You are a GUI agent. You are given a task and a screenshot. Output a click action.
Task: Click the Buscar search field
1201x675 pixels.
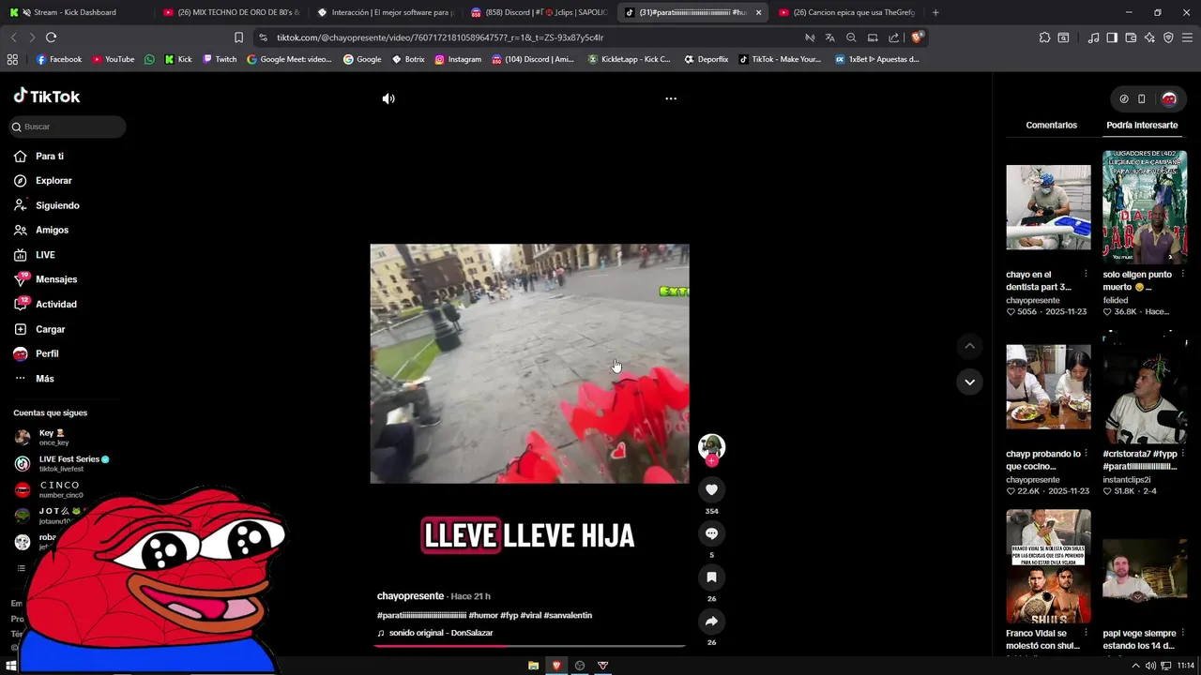coord(68,127)
